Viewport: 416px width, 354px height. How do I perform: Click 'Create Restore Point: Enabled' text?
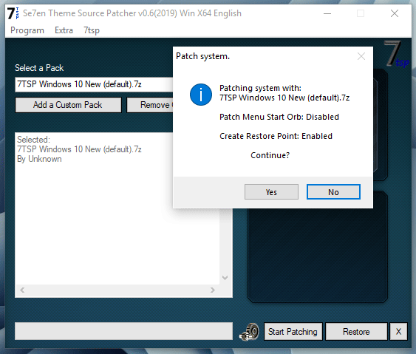(x=276, y=136)
